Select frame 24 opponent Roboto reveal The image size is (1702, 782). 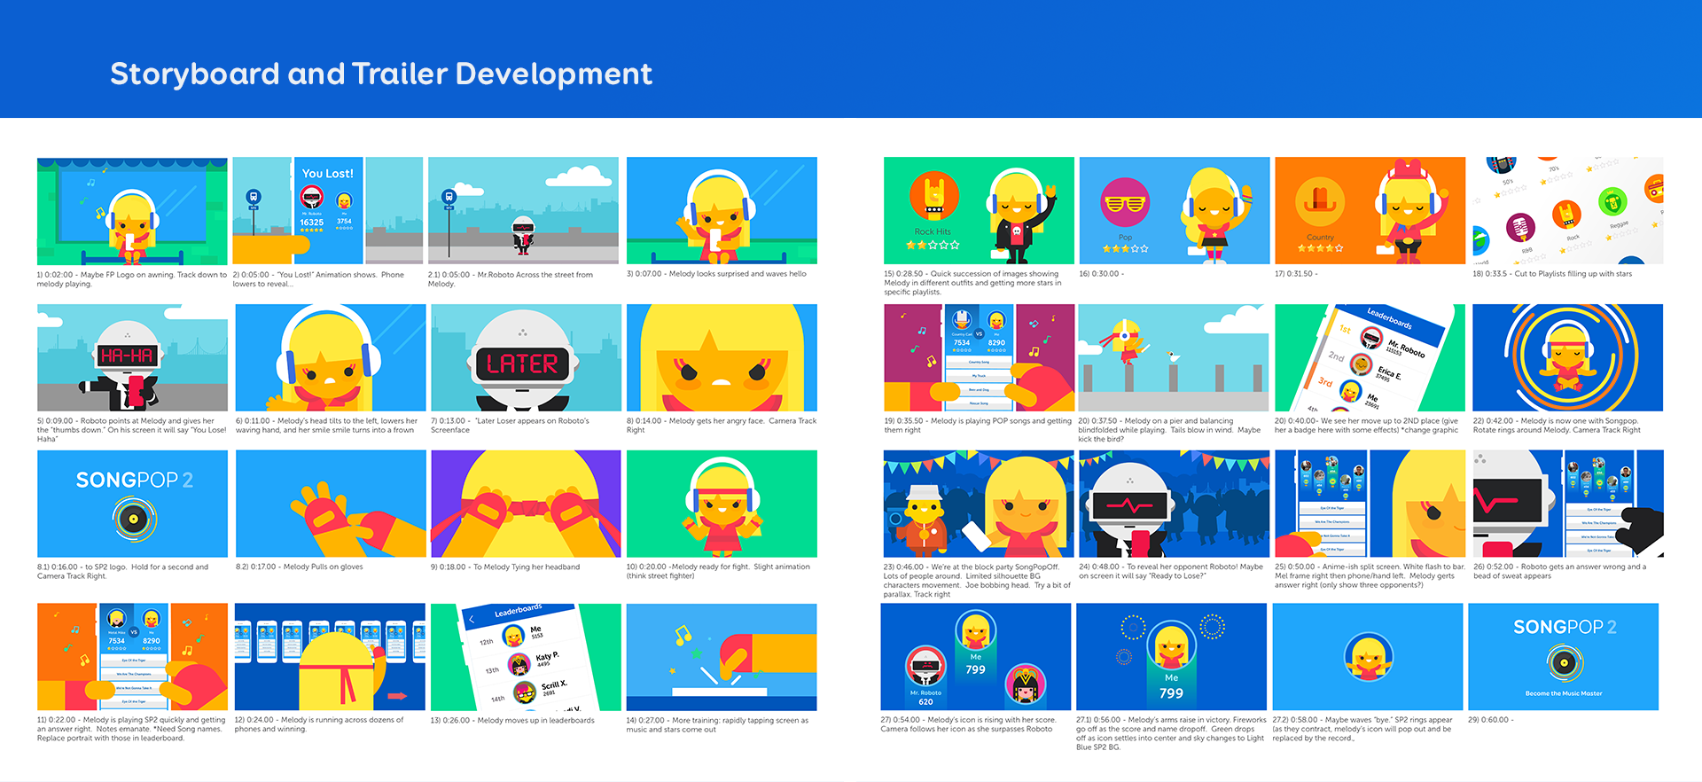click(1174, 504)
